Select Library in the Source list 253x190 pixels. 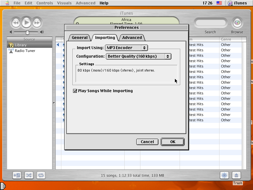[29, 45]
